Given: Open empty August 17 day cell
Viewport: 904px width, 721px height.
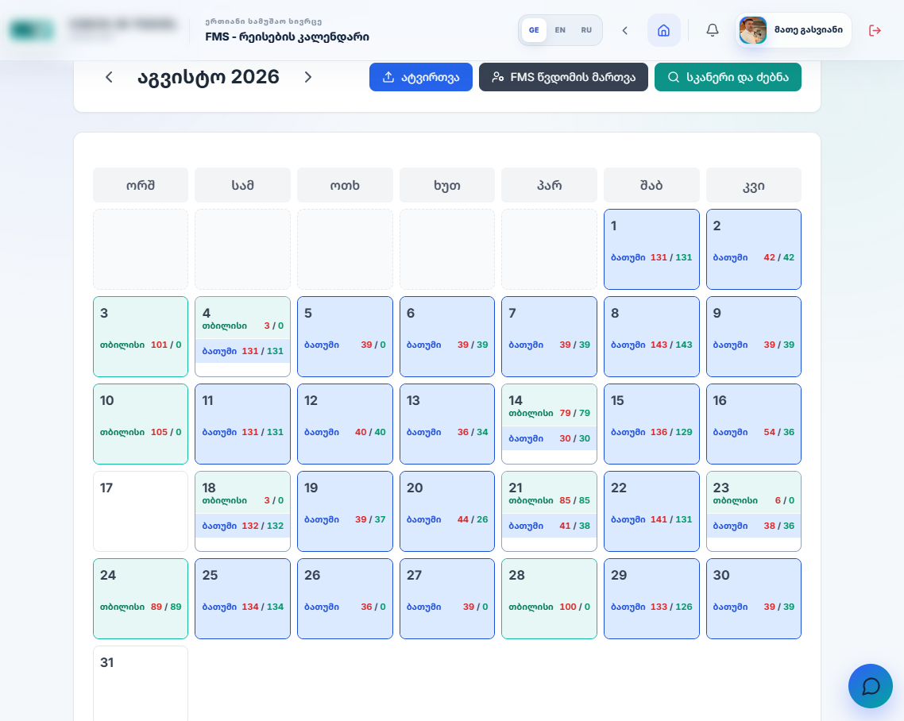Looking at the screenshot, I should (x=141, y=511).
